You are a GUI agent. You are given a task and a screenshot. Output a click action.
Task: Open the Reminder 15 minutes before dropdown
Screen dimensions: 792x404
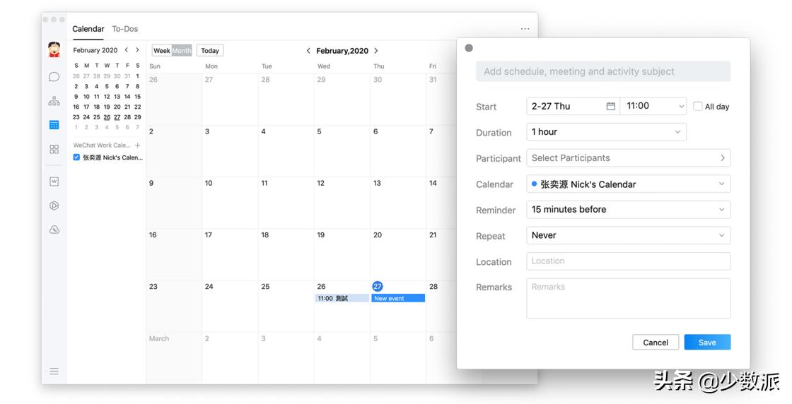click(x=629, y=209)
